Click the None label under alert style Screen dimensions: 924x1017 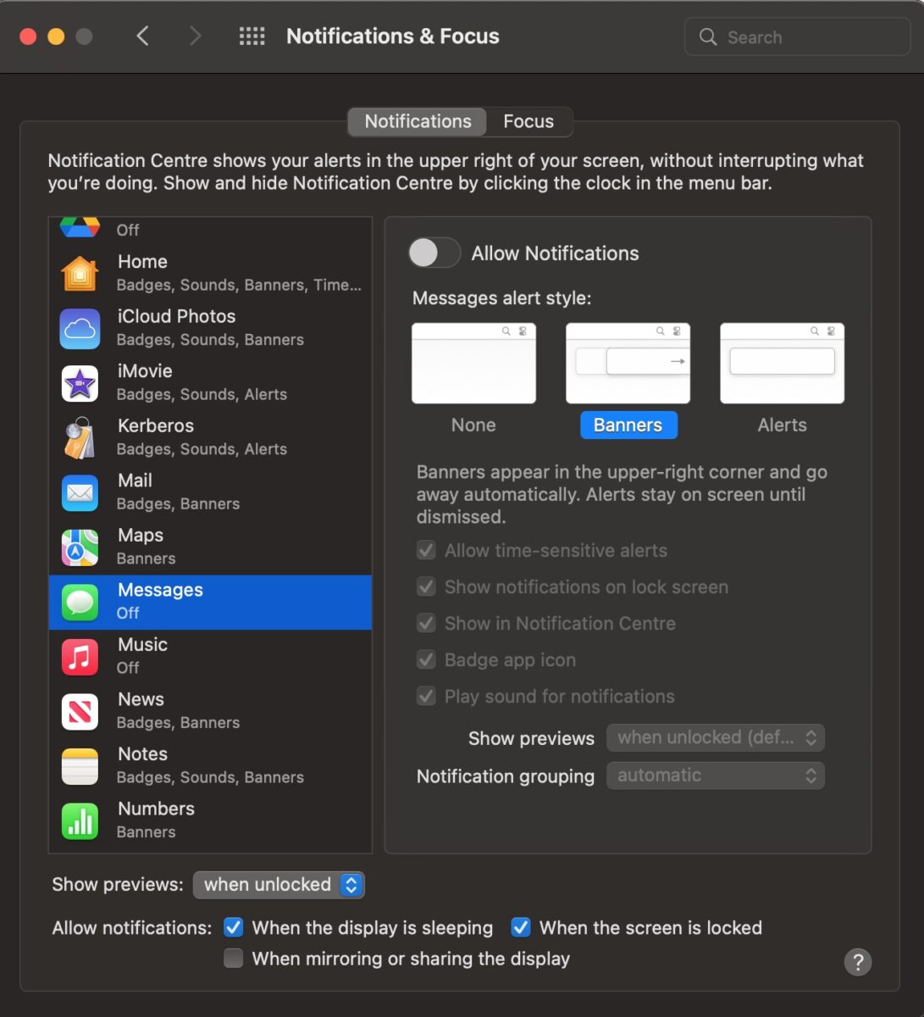click(x=473, y=425)
